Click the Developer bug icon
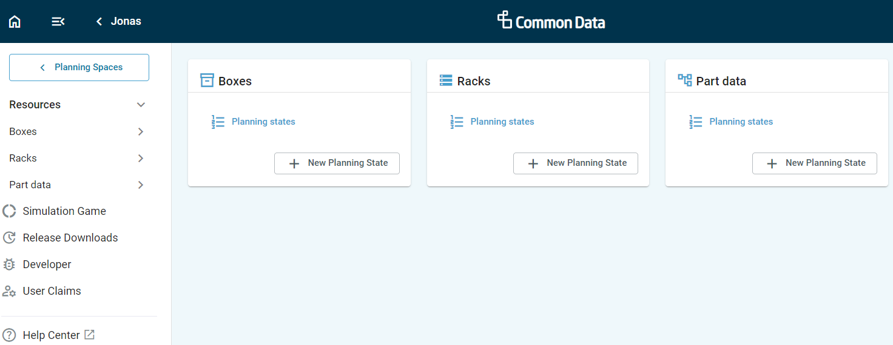This screenshot has width=893, height=345. click(9, 264)
